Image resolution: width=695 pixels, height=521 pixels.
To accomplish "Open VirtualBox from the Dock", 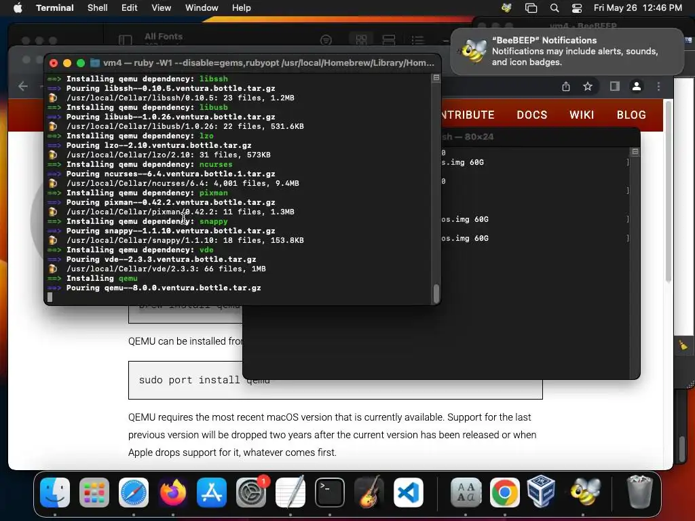I will point(541,493).
